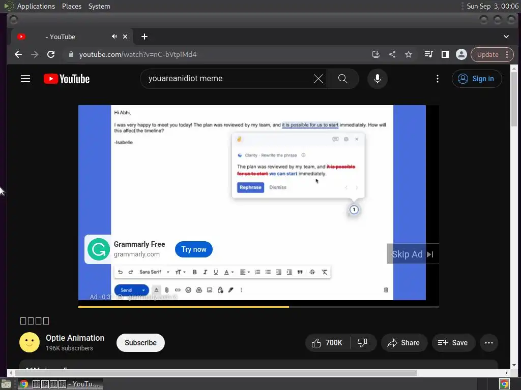Screen dimensions: 521x390
Task: Reload the page
Action: click(x=51, y=54)
